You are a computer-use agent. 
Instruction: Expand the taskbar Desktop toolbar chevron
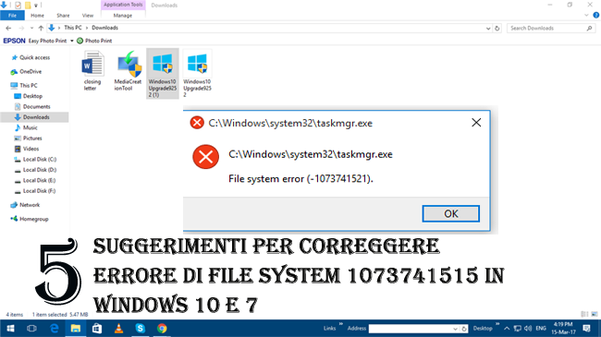(x=497, y=324)
